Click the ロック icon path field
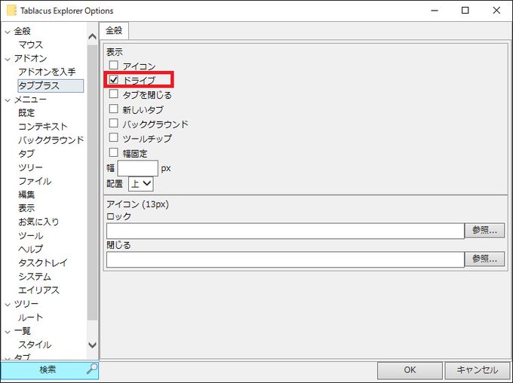 point(285,231)
